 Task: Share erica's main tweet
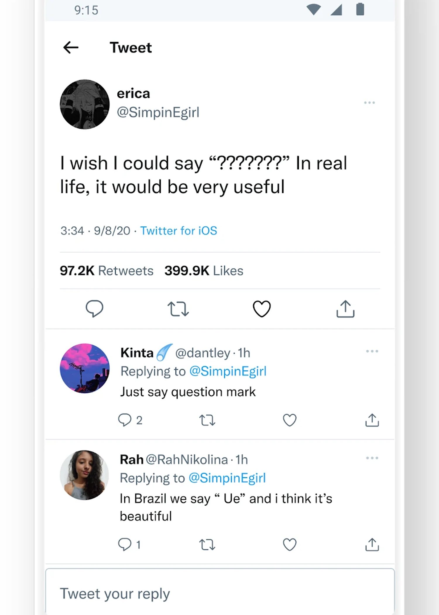345,309
